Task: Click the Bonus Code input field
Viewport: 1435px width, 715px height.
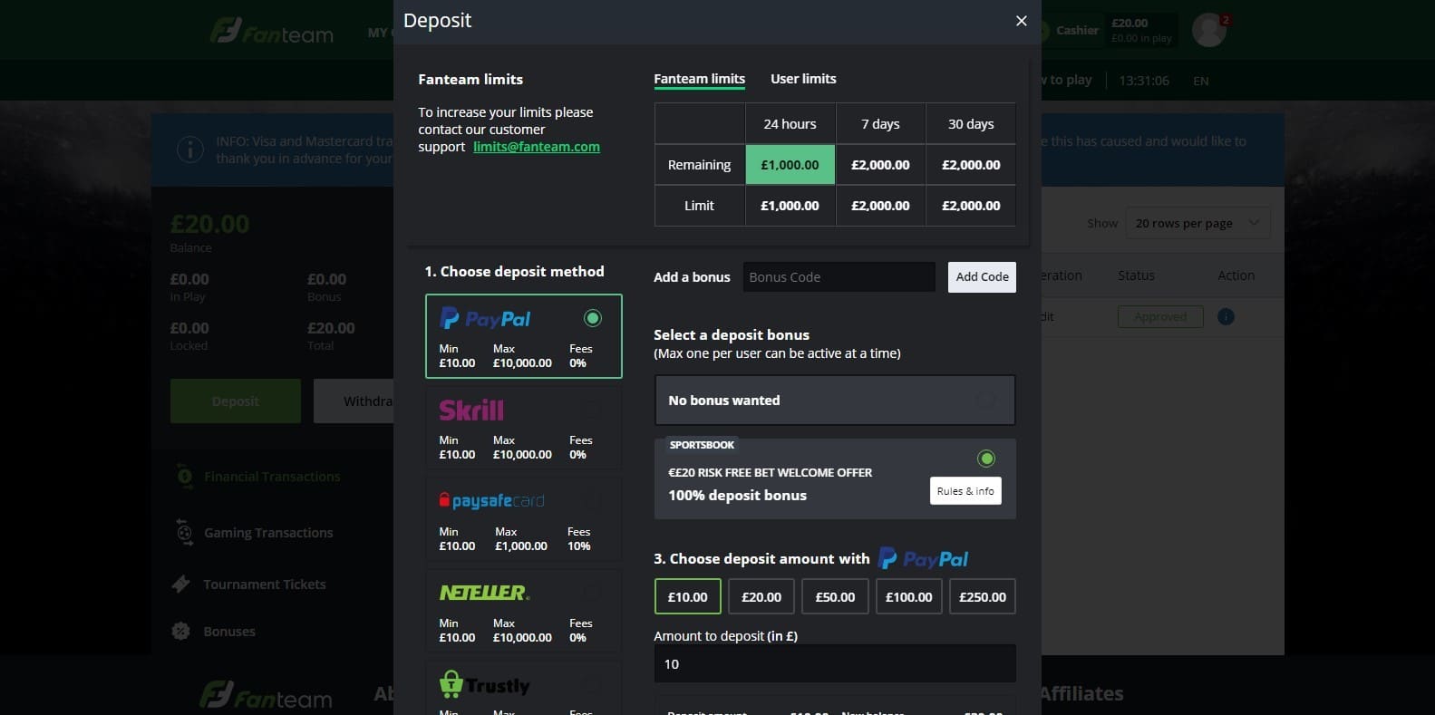Action: [839, 277]
